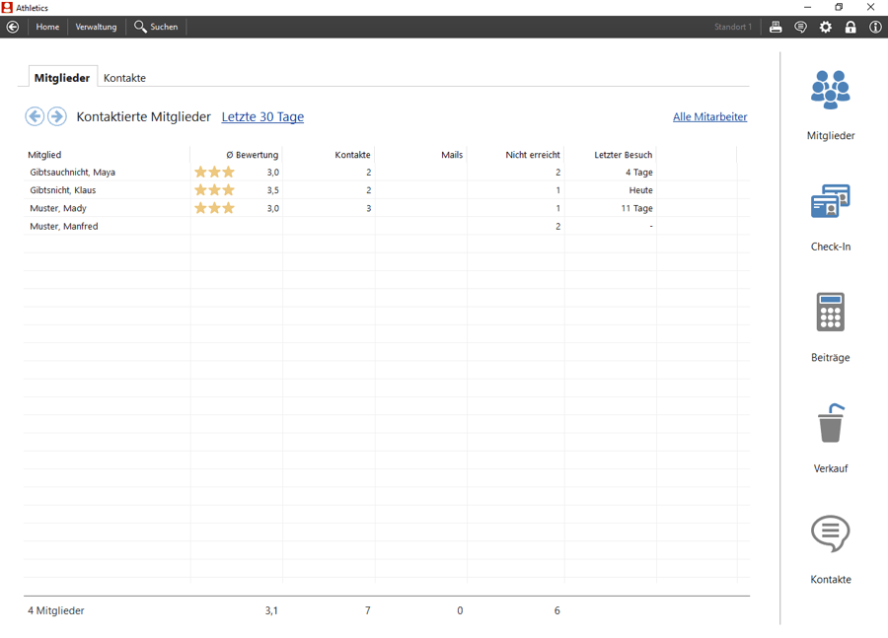Select row Gibtsnicht, Klaus

(386, 190)
